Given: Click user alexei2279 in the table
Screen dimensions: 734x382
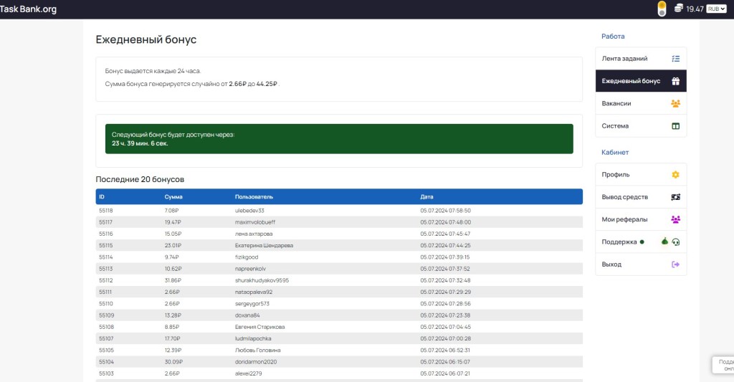Looking at the screenshot, I should tap(248, 373).
